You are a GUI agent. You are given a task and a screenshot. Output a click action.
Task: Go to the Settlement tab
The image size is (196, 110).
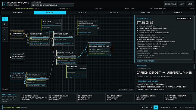click(x=146, y=13)
